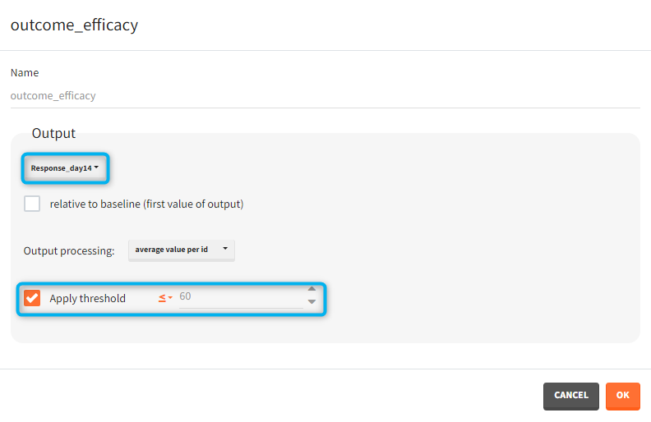
Task: Click the threshold value field showing 60
Action: (238, 296)
